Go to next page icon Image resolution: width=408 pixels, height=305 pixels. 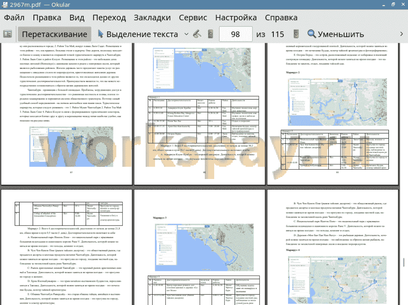coord(296,34)
